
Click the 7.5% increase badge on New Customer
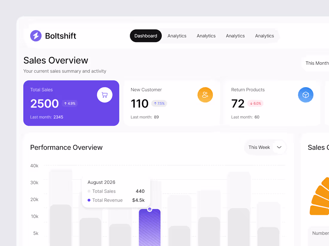(x=159, y=103)
